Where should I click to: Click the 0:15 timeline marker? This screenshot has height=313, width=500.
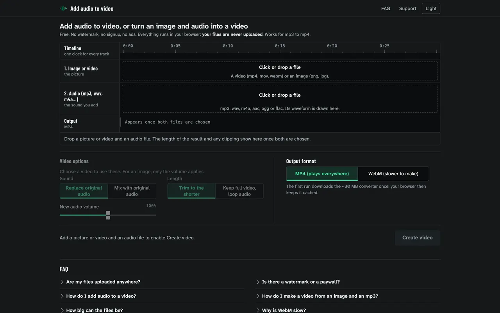[x=280, y=46]
